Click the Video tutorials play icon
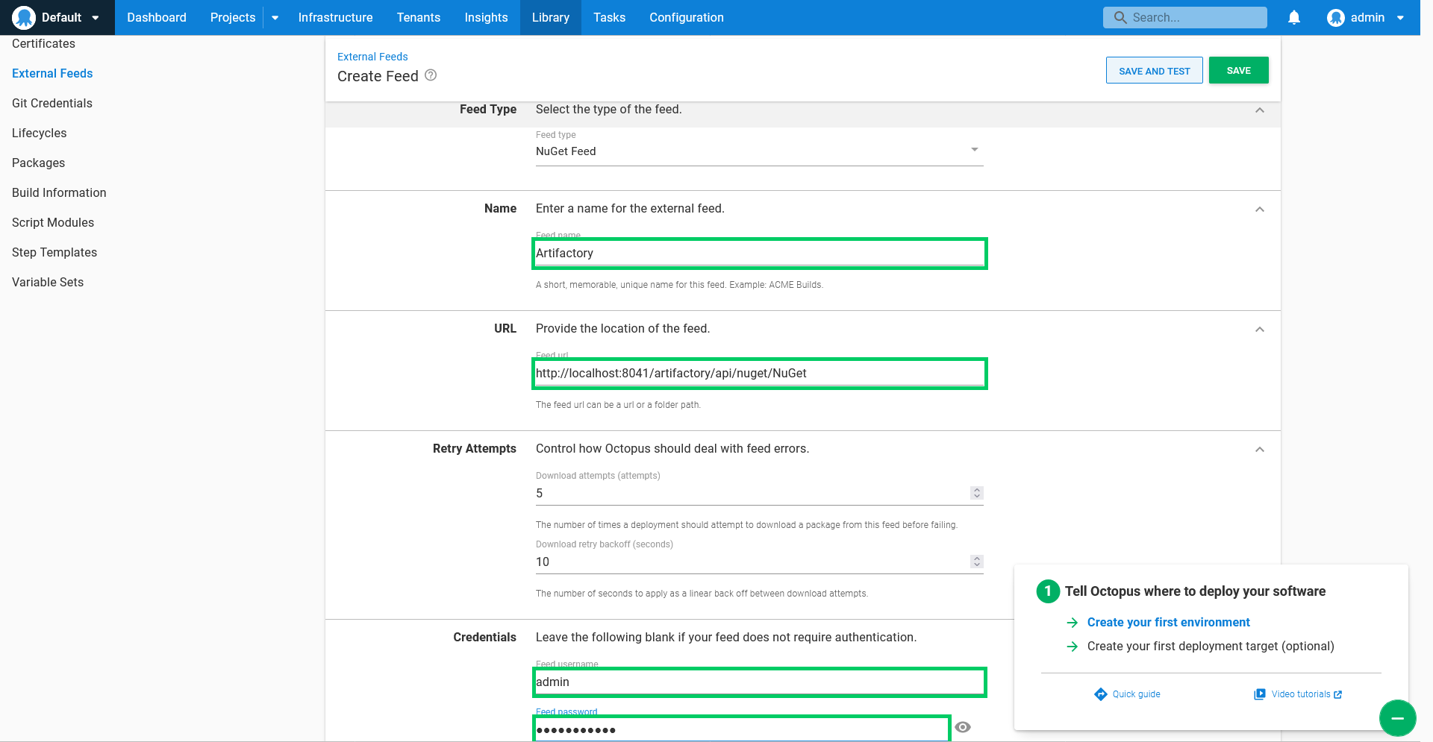The width and height of the screenshot is (1433, 742). click(x=1260, y=694)
